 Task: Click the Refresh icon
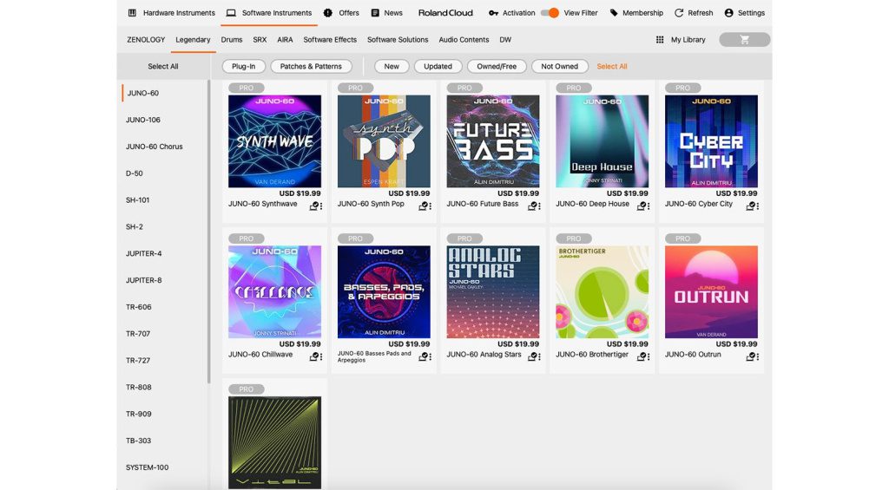(679, 13)
